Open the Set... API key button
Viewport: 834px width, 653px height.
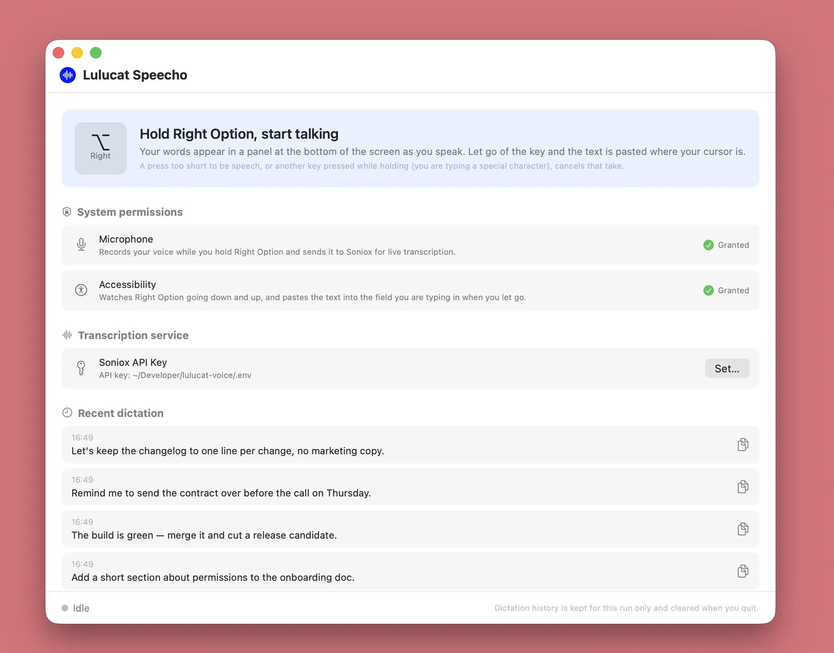pyautogui.click(x=727, y=368)
